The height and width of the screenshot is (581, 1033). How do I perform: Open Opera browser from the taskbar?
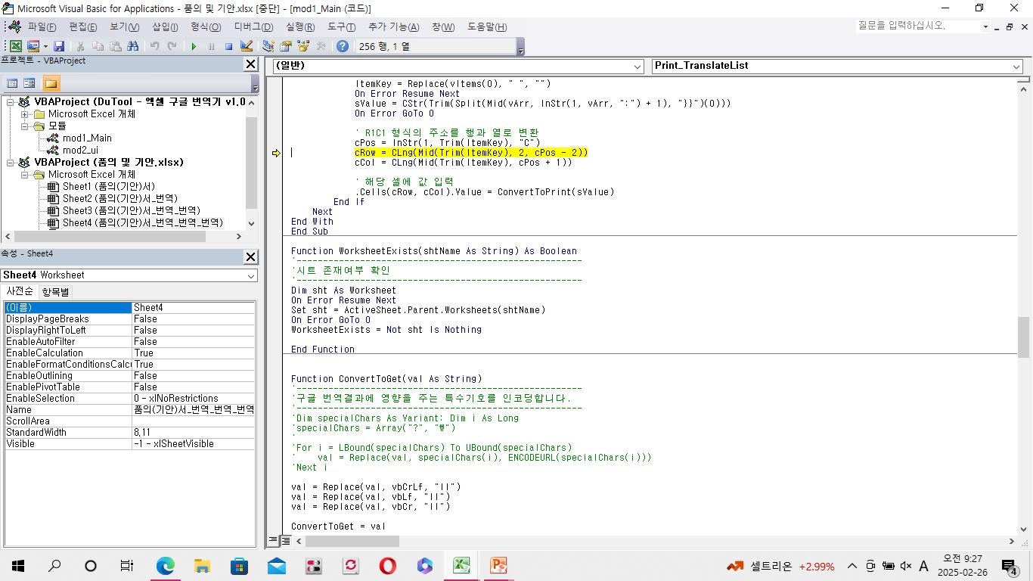click(387, 565)
